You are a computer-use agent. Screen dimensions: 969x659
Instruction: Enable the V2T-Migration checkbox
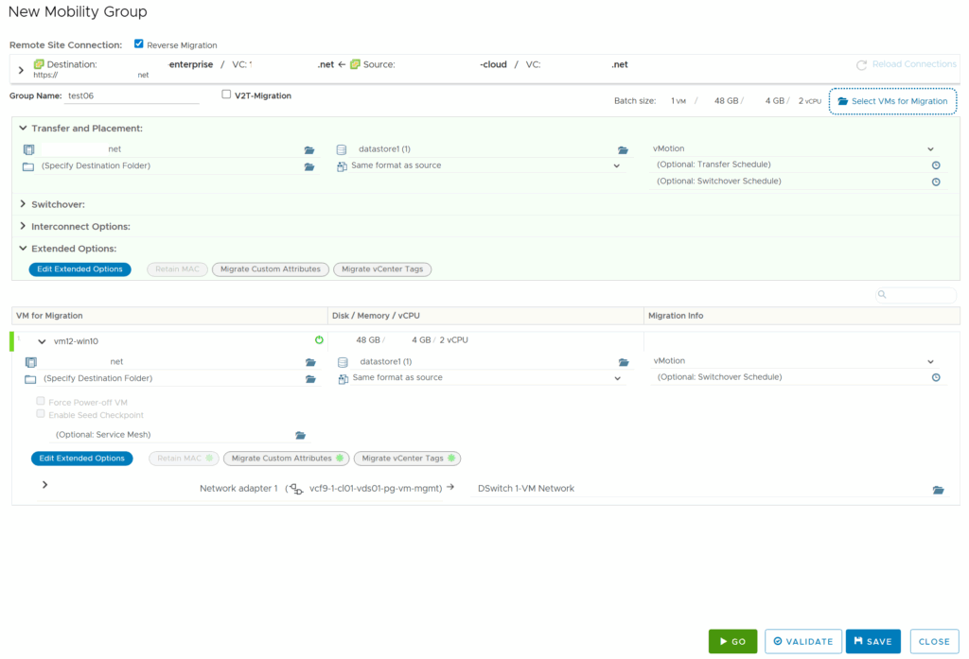coord(226,95)
